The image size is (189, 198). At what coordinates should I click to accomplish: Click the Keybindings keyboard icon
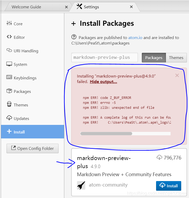9,77
